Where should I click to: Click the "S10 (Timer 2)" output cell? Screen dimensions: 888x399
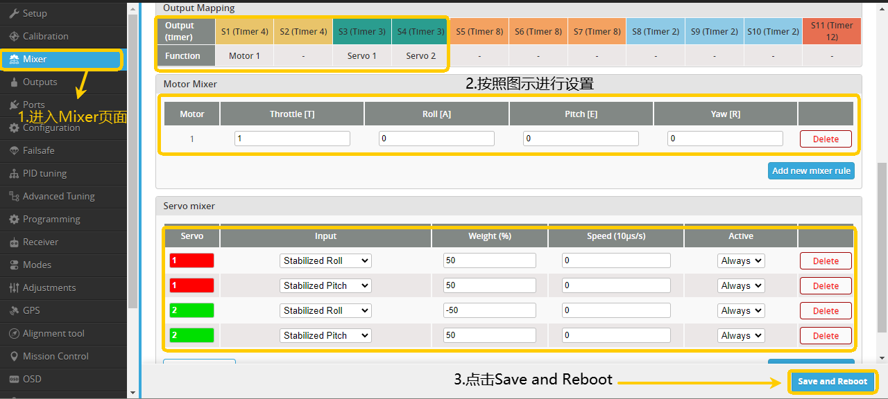click(x=773, y=31)
